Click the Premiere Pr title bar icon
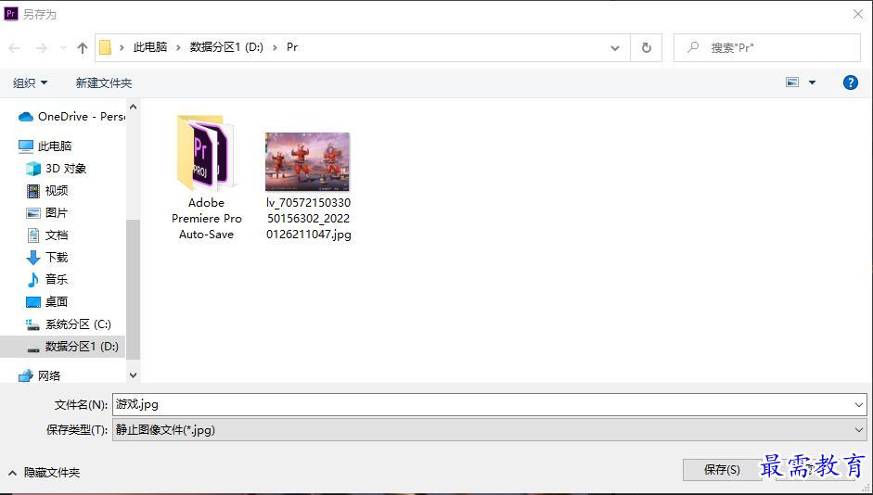This screenshot has height=495, width=873. point(11,14)
